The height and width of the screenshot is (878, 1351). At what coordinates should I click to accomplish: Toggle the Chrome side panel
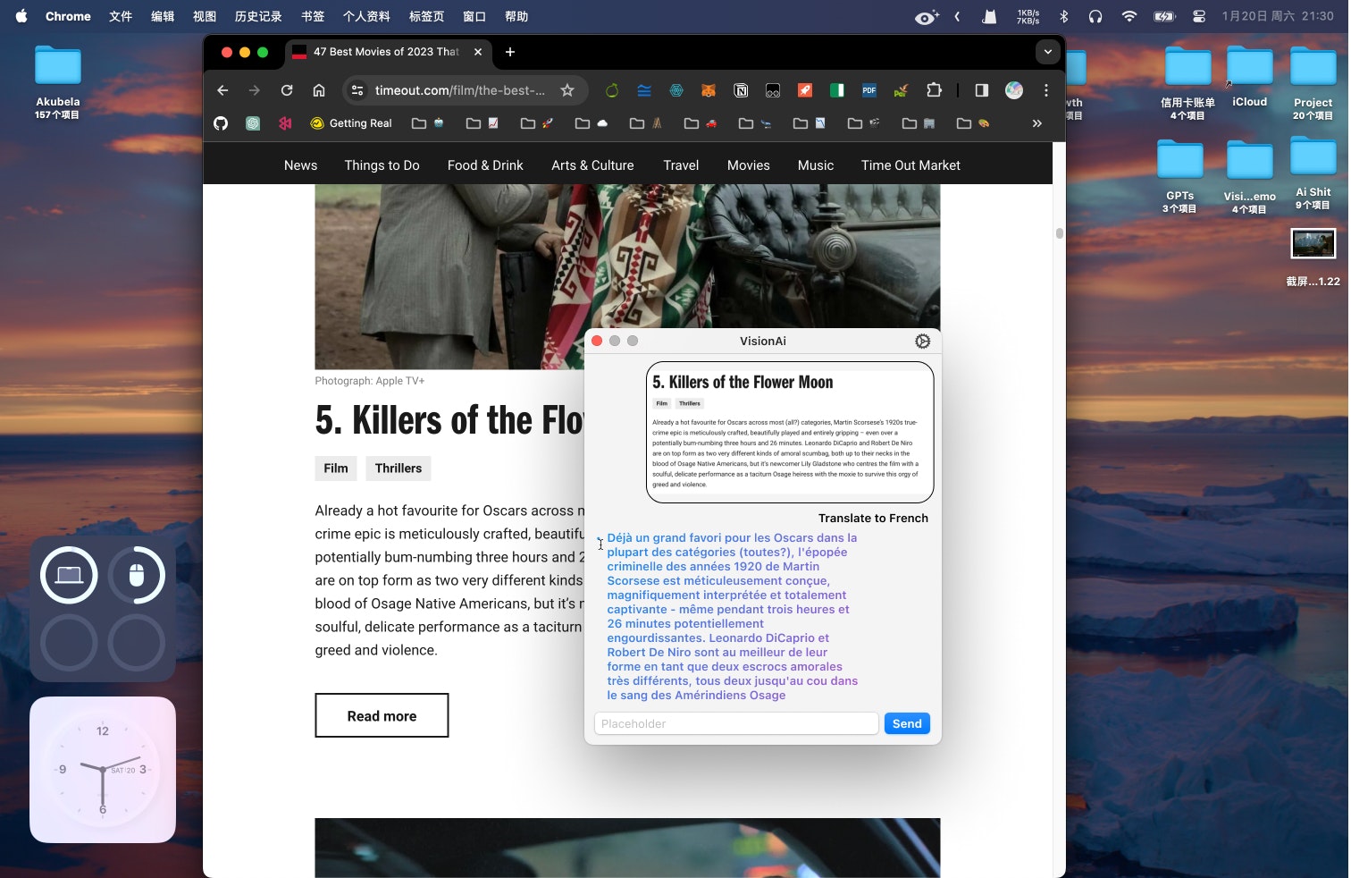982,90
